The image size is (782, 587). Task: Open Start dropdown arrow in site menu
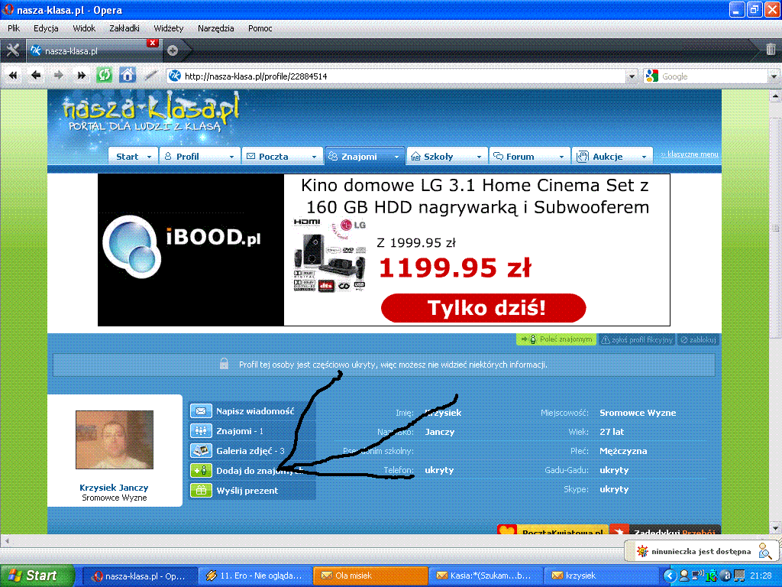(x=149, y=157)
